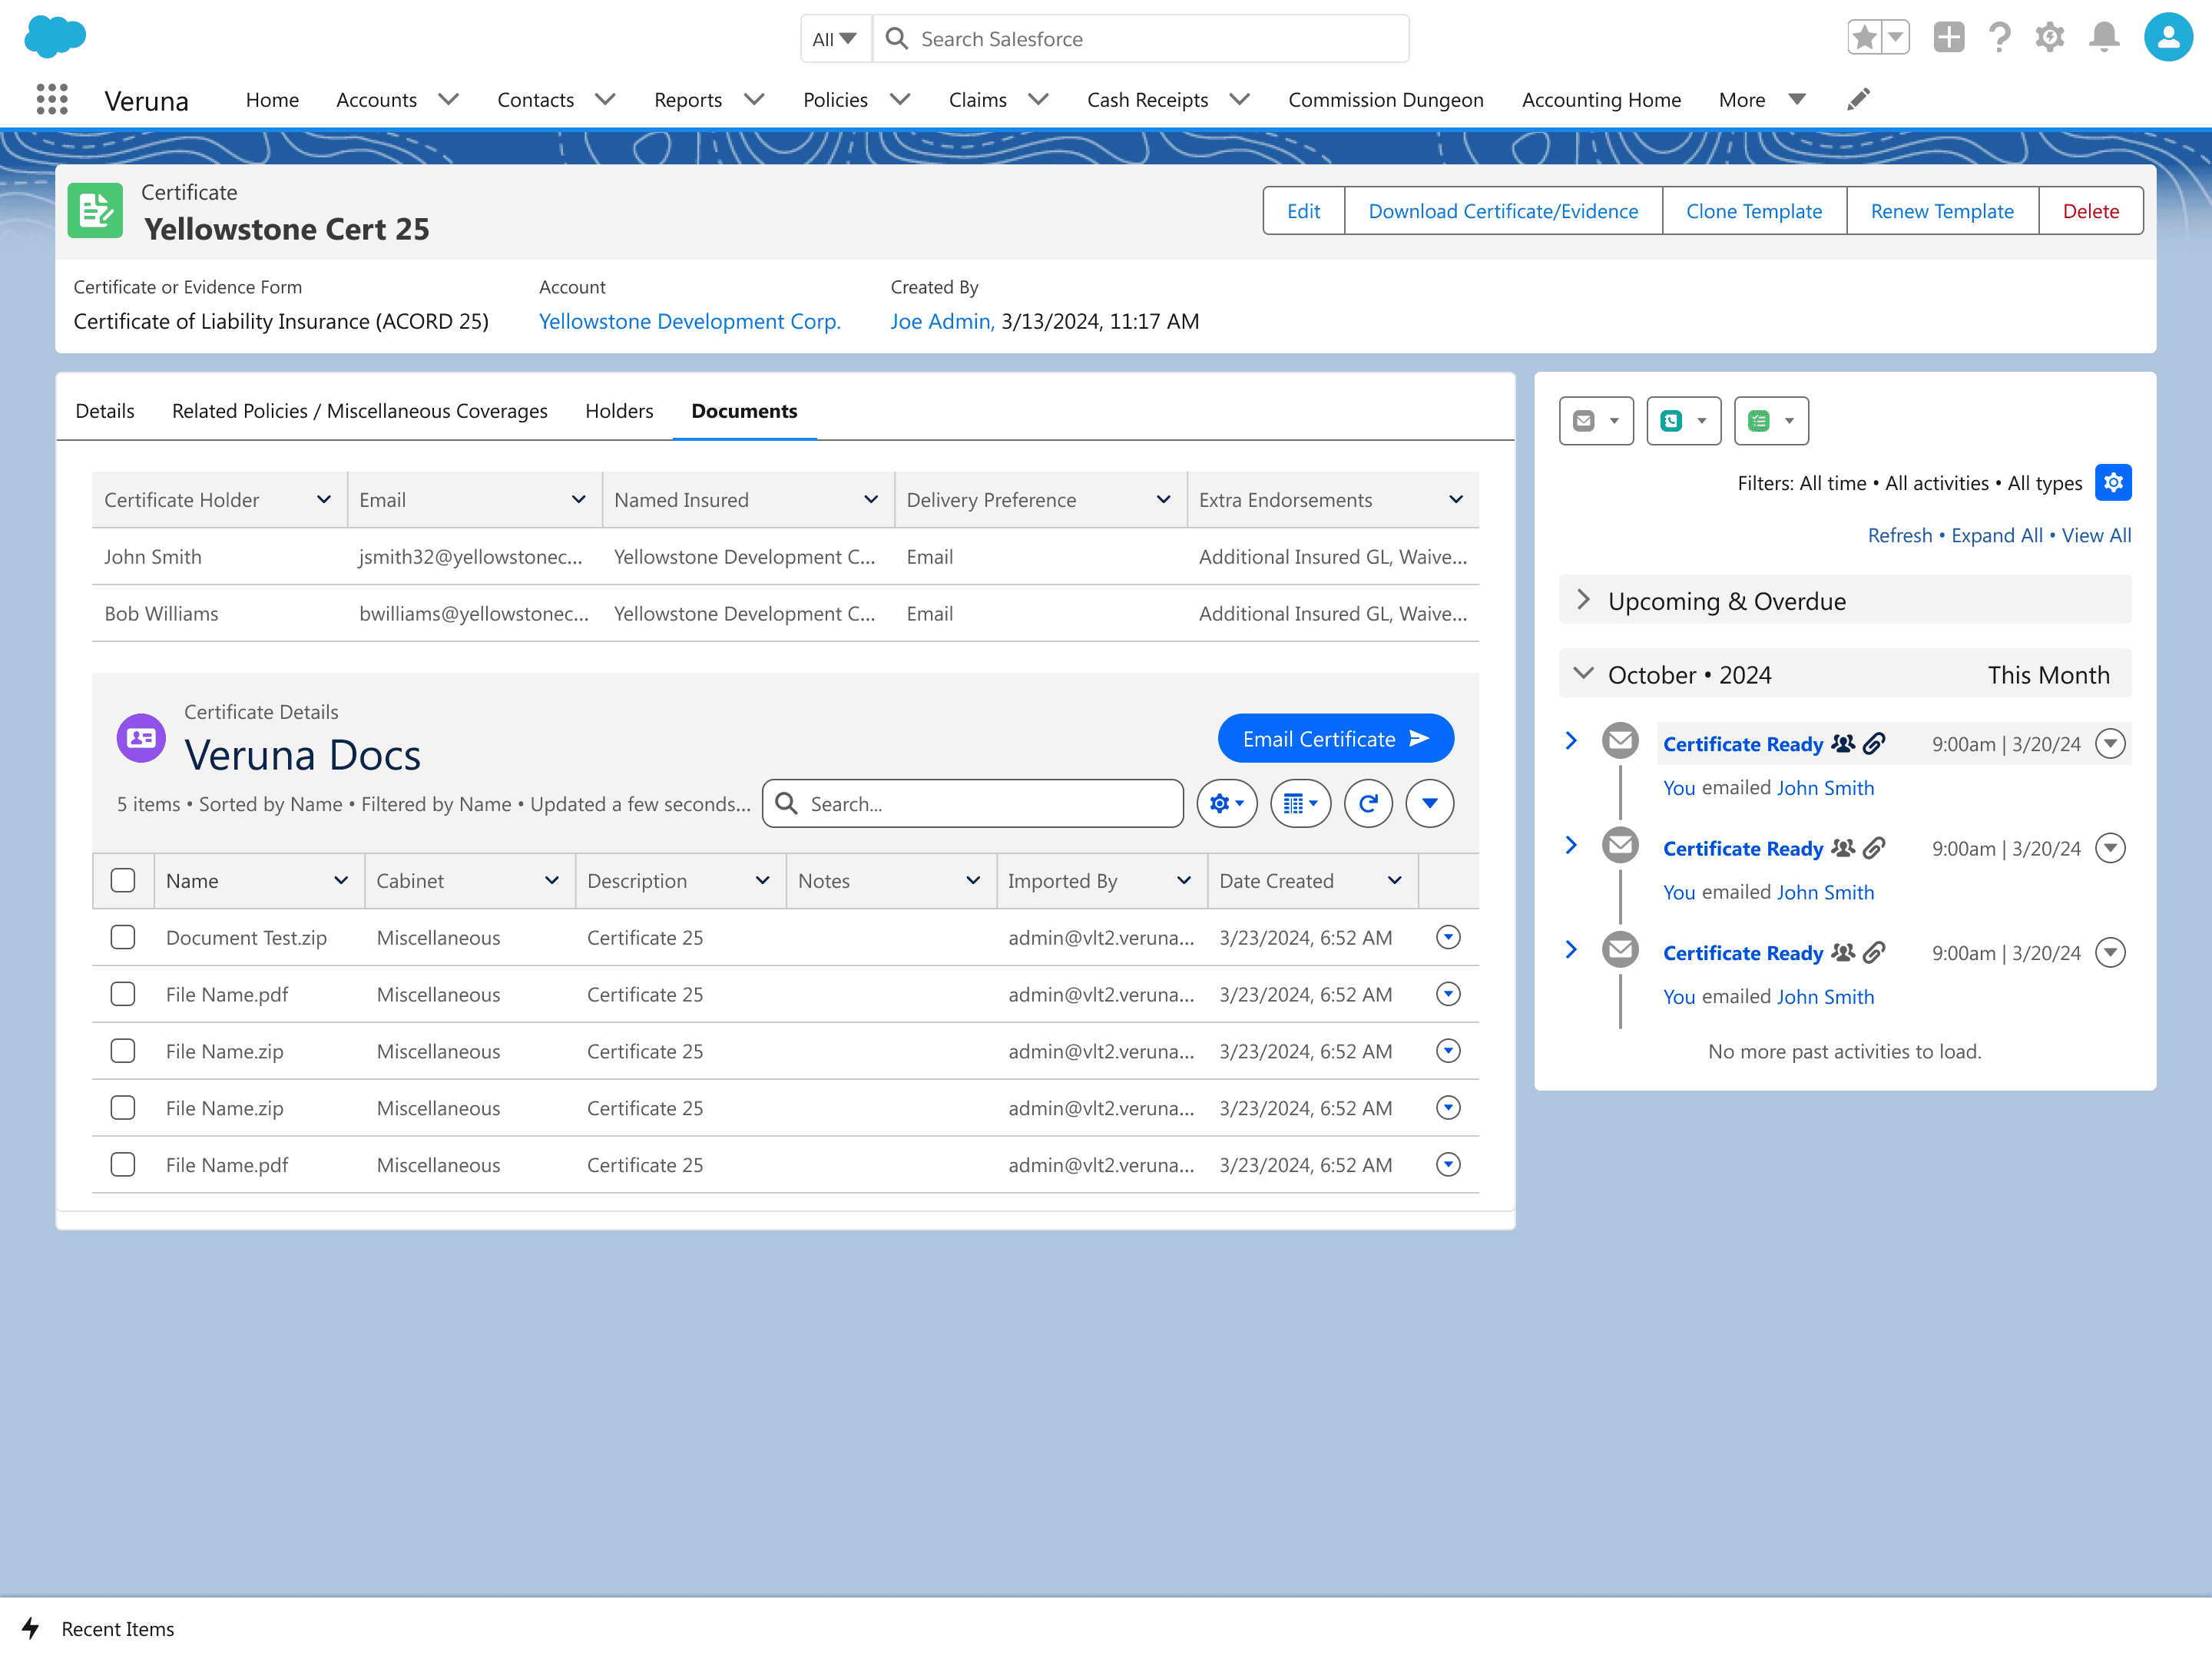Click the Renew Template button
The width and height of the screenshot is (2212, 1659).
[x=1942, y=211]
